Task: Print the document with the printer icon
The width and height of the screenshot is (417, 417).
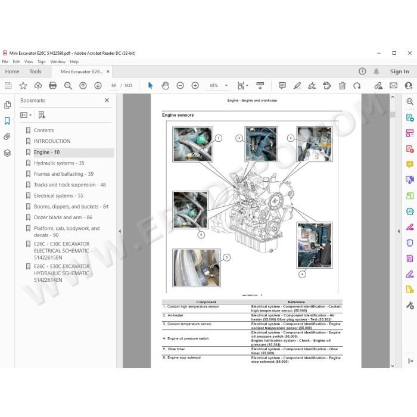Action: [x=53, y=86]
